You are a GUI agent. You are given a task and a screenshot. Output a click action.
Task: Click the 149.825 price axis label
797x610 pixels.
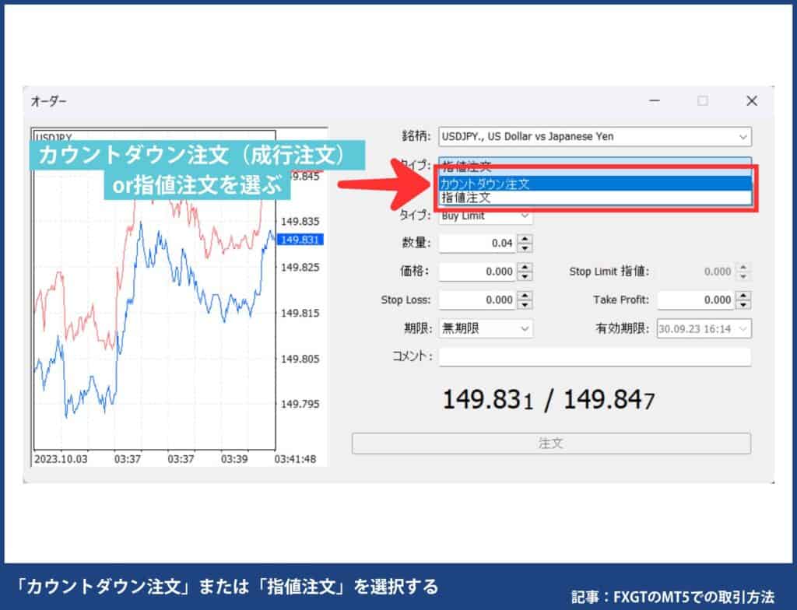(300, 268)
